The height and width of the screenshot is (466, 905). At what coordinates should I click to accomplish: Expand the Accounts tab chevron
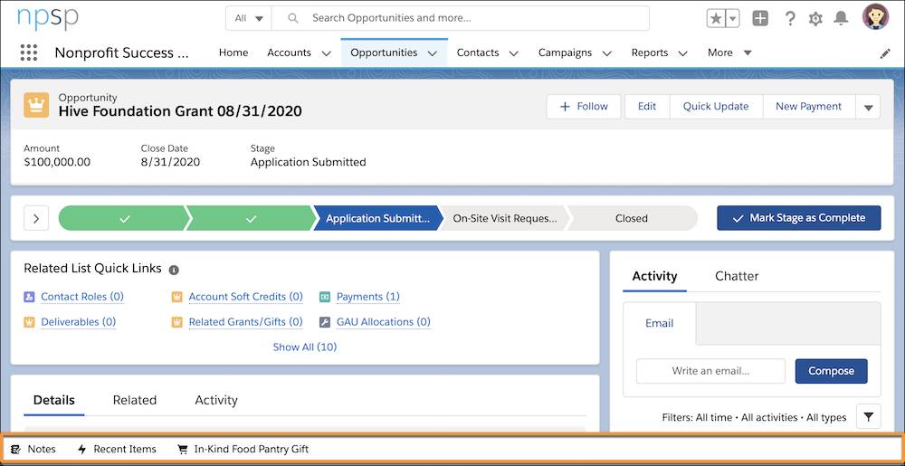[x=326, y=53]
